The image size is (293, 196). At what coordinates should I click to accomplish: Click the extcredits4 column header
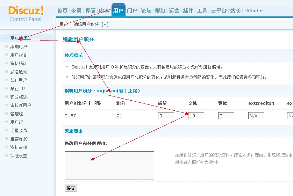(x=261, y=103)
